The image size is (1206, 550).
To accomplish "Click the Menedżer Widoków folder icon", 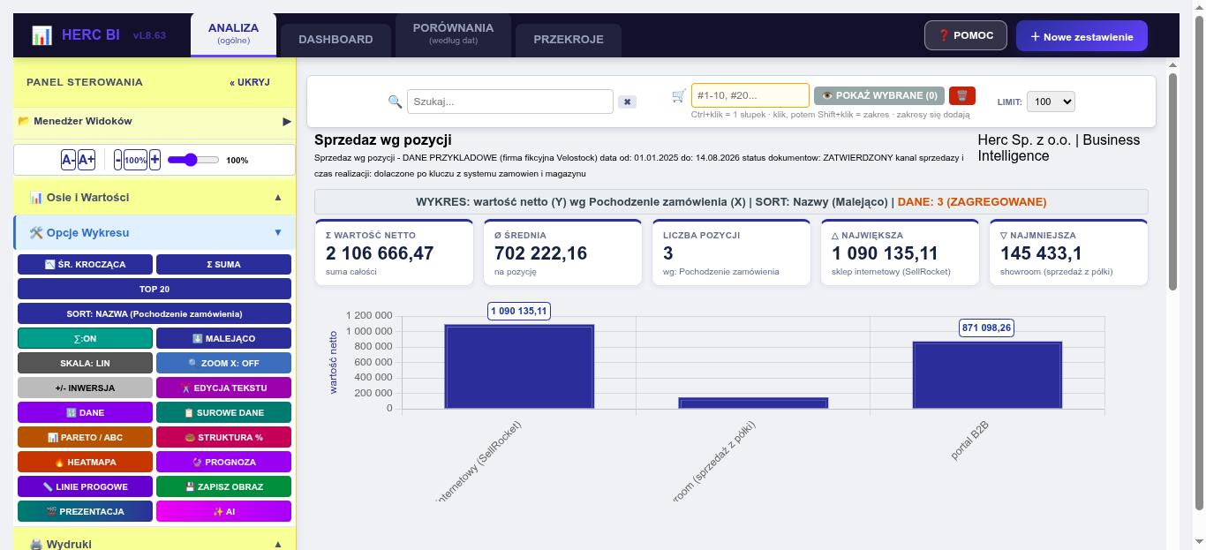I will coord(24,121).
